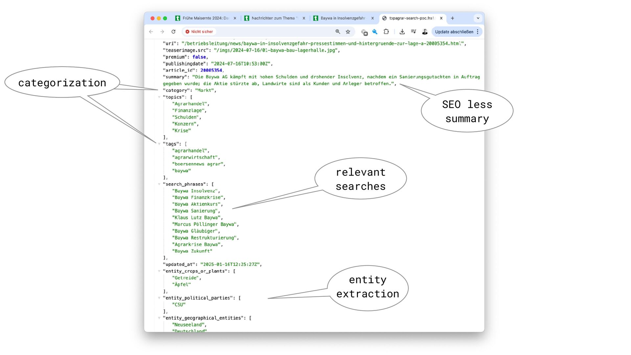Collapse the "tags" JSON array
This screenshot has height=355, width=631.
(159, 144)
